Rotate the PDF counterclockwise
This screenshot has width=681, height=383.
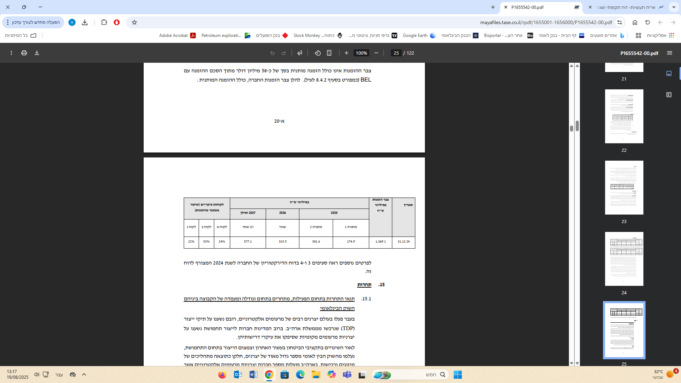pyautogui.click(x=317, y=53)
